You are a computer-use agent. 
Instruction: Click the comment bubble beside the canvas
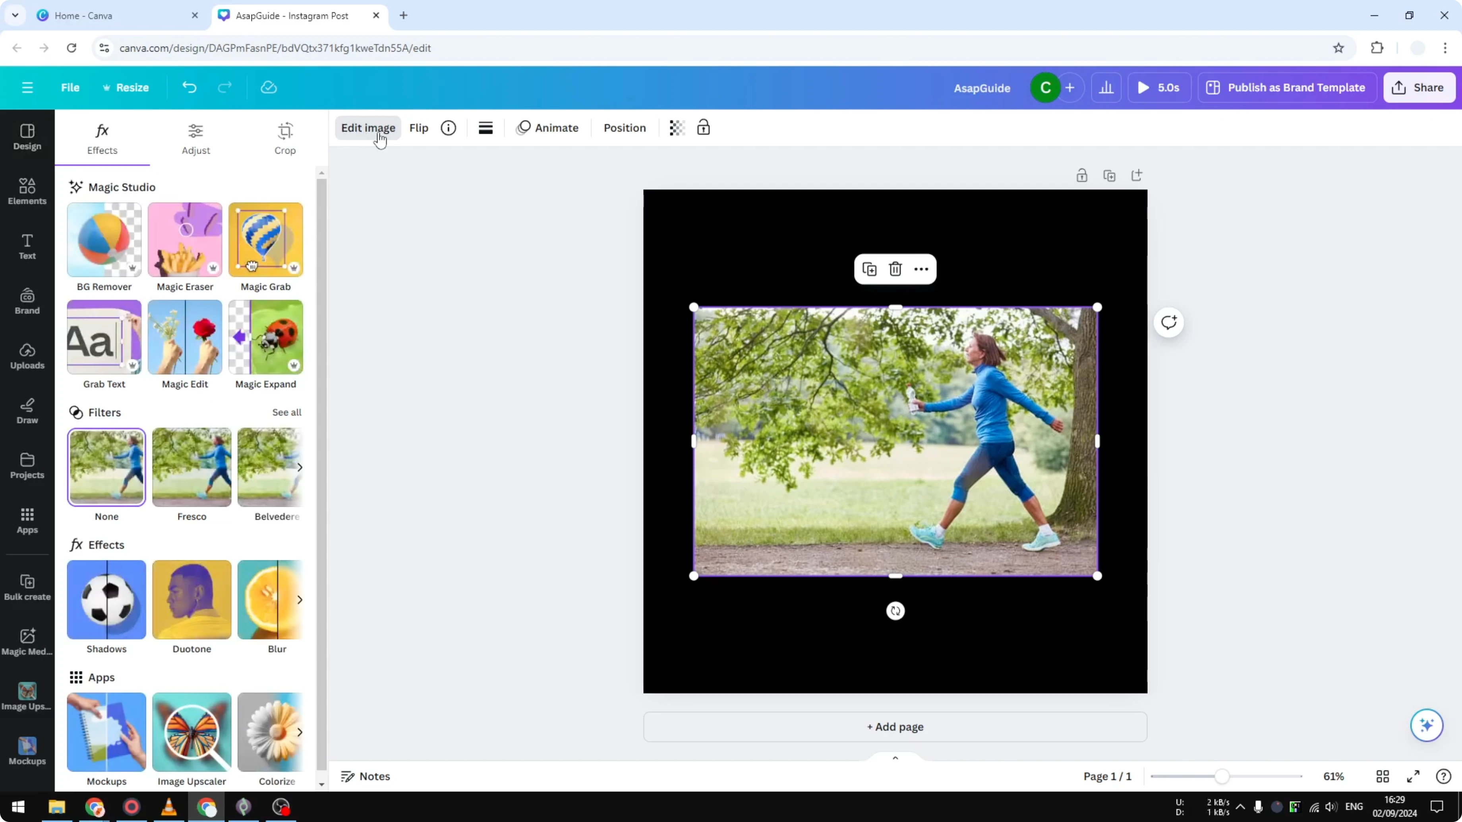[x=1168, y=323]
